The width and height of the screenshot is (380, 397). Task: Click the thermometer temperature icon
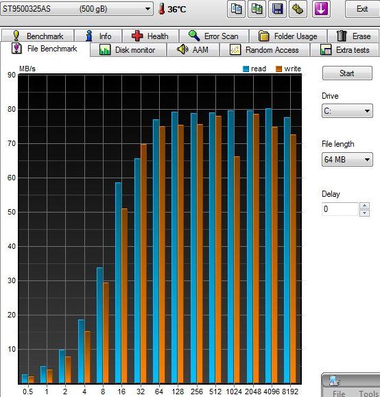click(161, 9)
